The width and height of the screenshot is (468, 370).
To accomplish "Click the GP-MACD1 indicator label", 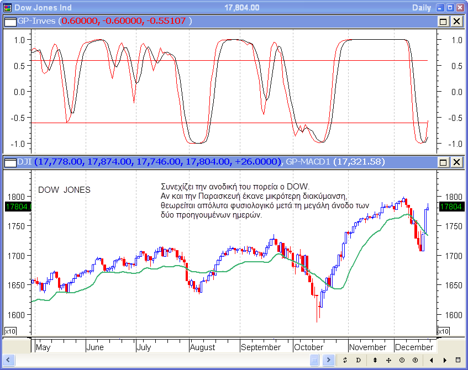I will click(x=308, y=162).
